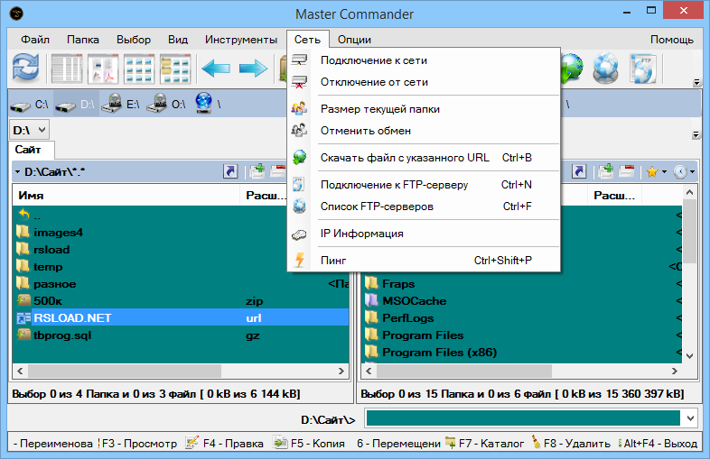The width and height of the screenshot is (710, 459).
Task: Choose Скачать файл с указанного URL
Action: (424, 158)
